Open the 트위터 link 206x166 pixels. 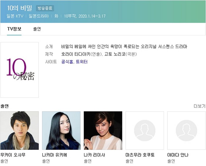pyautogui.click(x=82, y=62)
